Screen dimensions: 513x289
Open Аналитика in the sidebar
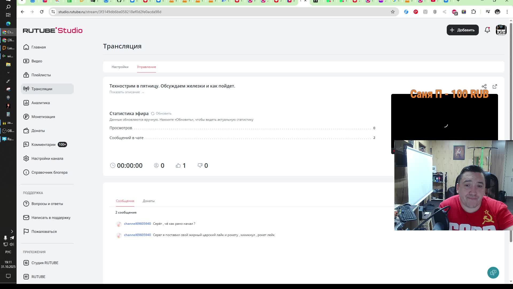(x=40, y=103)
